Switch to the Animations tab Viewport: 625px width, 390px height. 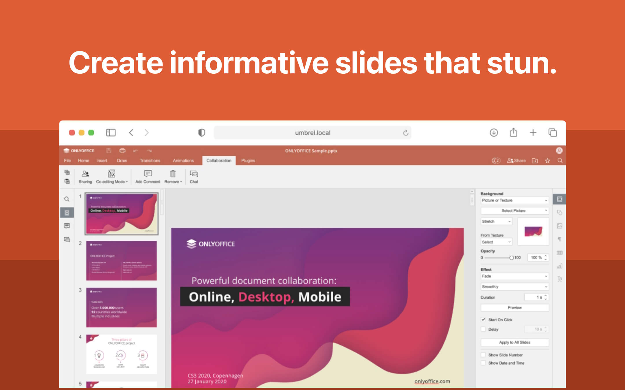pyautogui.click(x=183, y=160)
